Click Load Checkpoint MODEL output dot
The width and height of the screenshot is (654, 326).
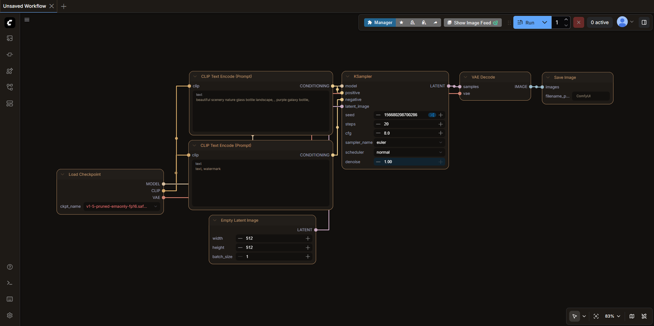(163, 184)
